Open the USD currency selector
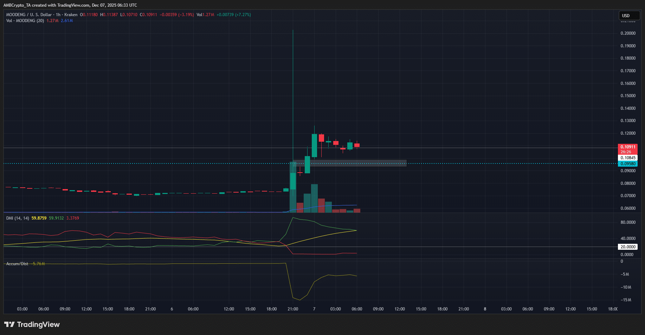645x335 pixels. [629, 15]
